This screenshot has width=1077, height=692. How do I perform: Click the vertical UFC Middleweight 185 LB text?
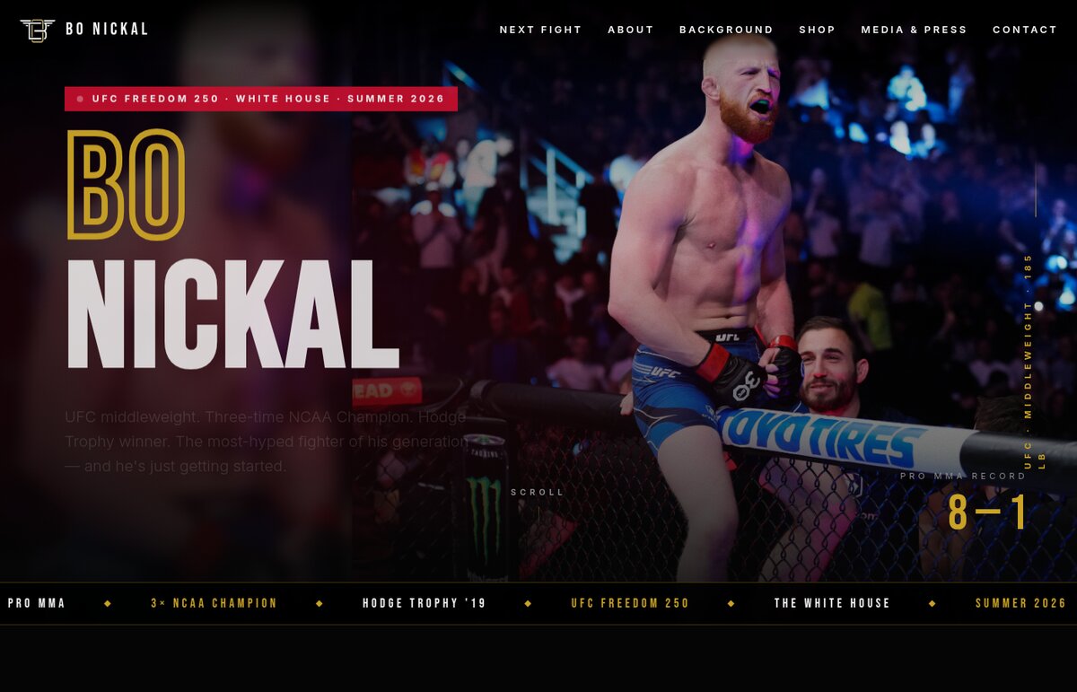tap(1035, 361)
